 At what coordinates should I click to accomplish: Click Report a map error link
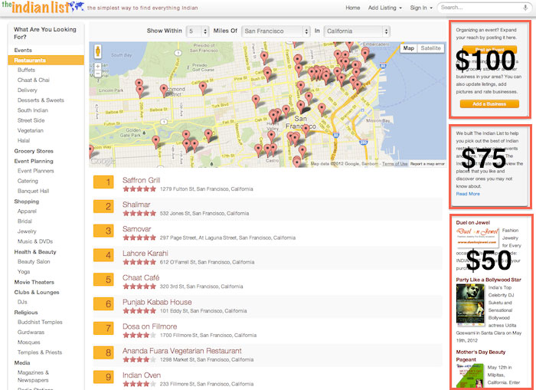coord(427,164)
